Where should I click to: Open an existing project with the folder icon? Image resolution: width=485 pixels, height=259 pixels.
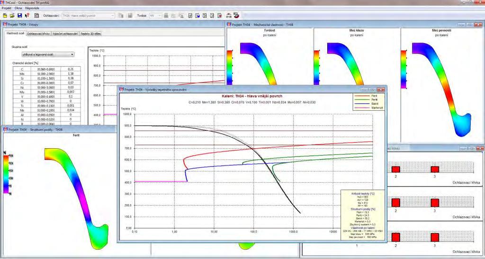(12, 16)
